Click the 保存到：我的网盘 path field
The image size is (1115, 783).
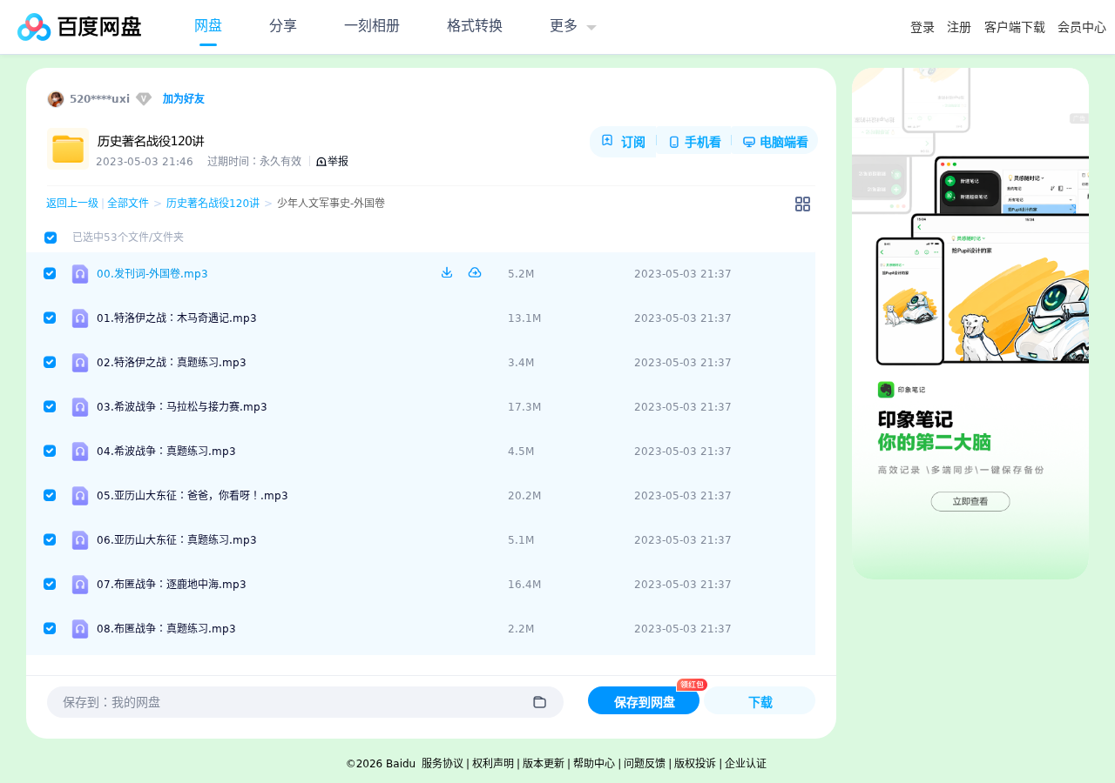click(305, 702)
